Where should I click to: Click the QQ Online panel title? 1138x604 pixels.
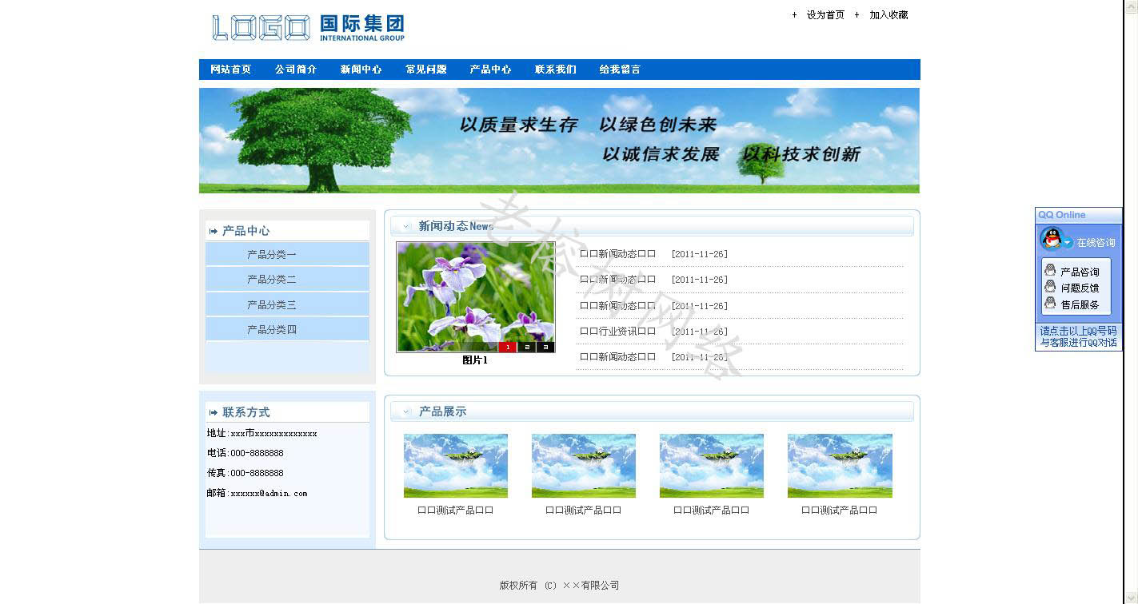pos(1062,215)
